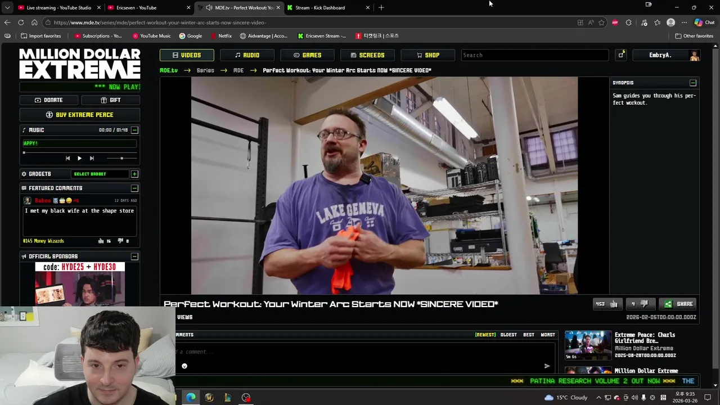The width and height of the screenshot is (720, 405).
Task: Click the sponsor HYDE25 banner image
Action: (x=80, y=284)
